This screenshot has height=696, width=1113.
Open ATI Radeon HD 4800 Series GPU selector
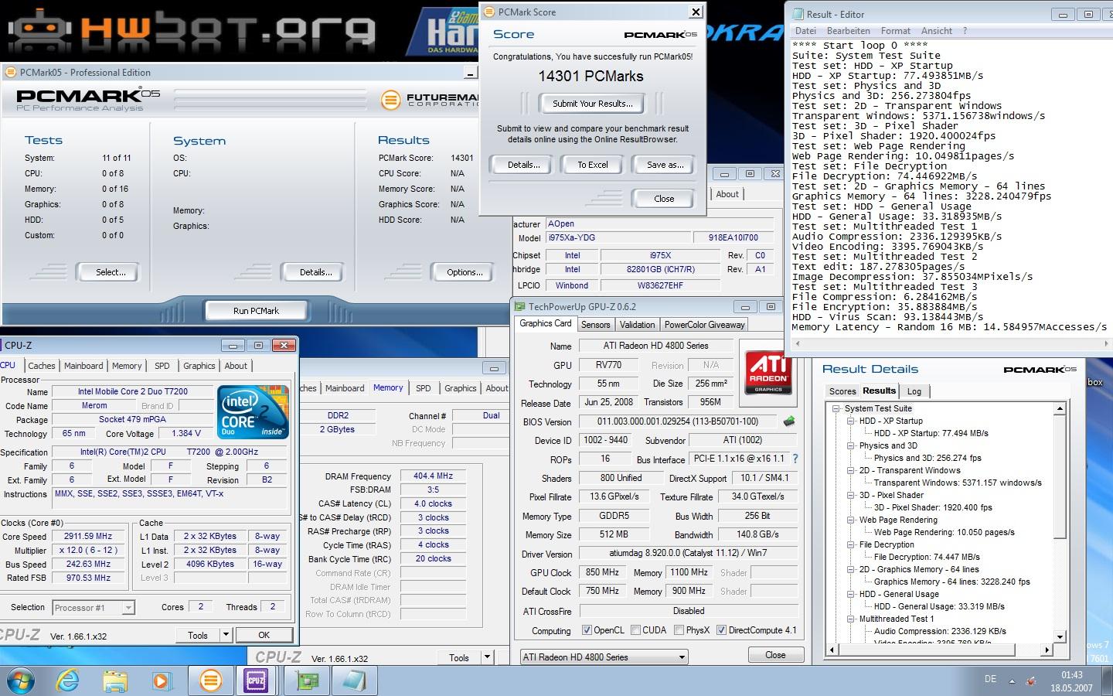(x=604, y=657)
